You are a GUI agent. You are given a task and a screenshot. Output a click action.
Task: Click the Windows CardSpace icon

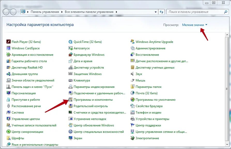pos(8,48)
